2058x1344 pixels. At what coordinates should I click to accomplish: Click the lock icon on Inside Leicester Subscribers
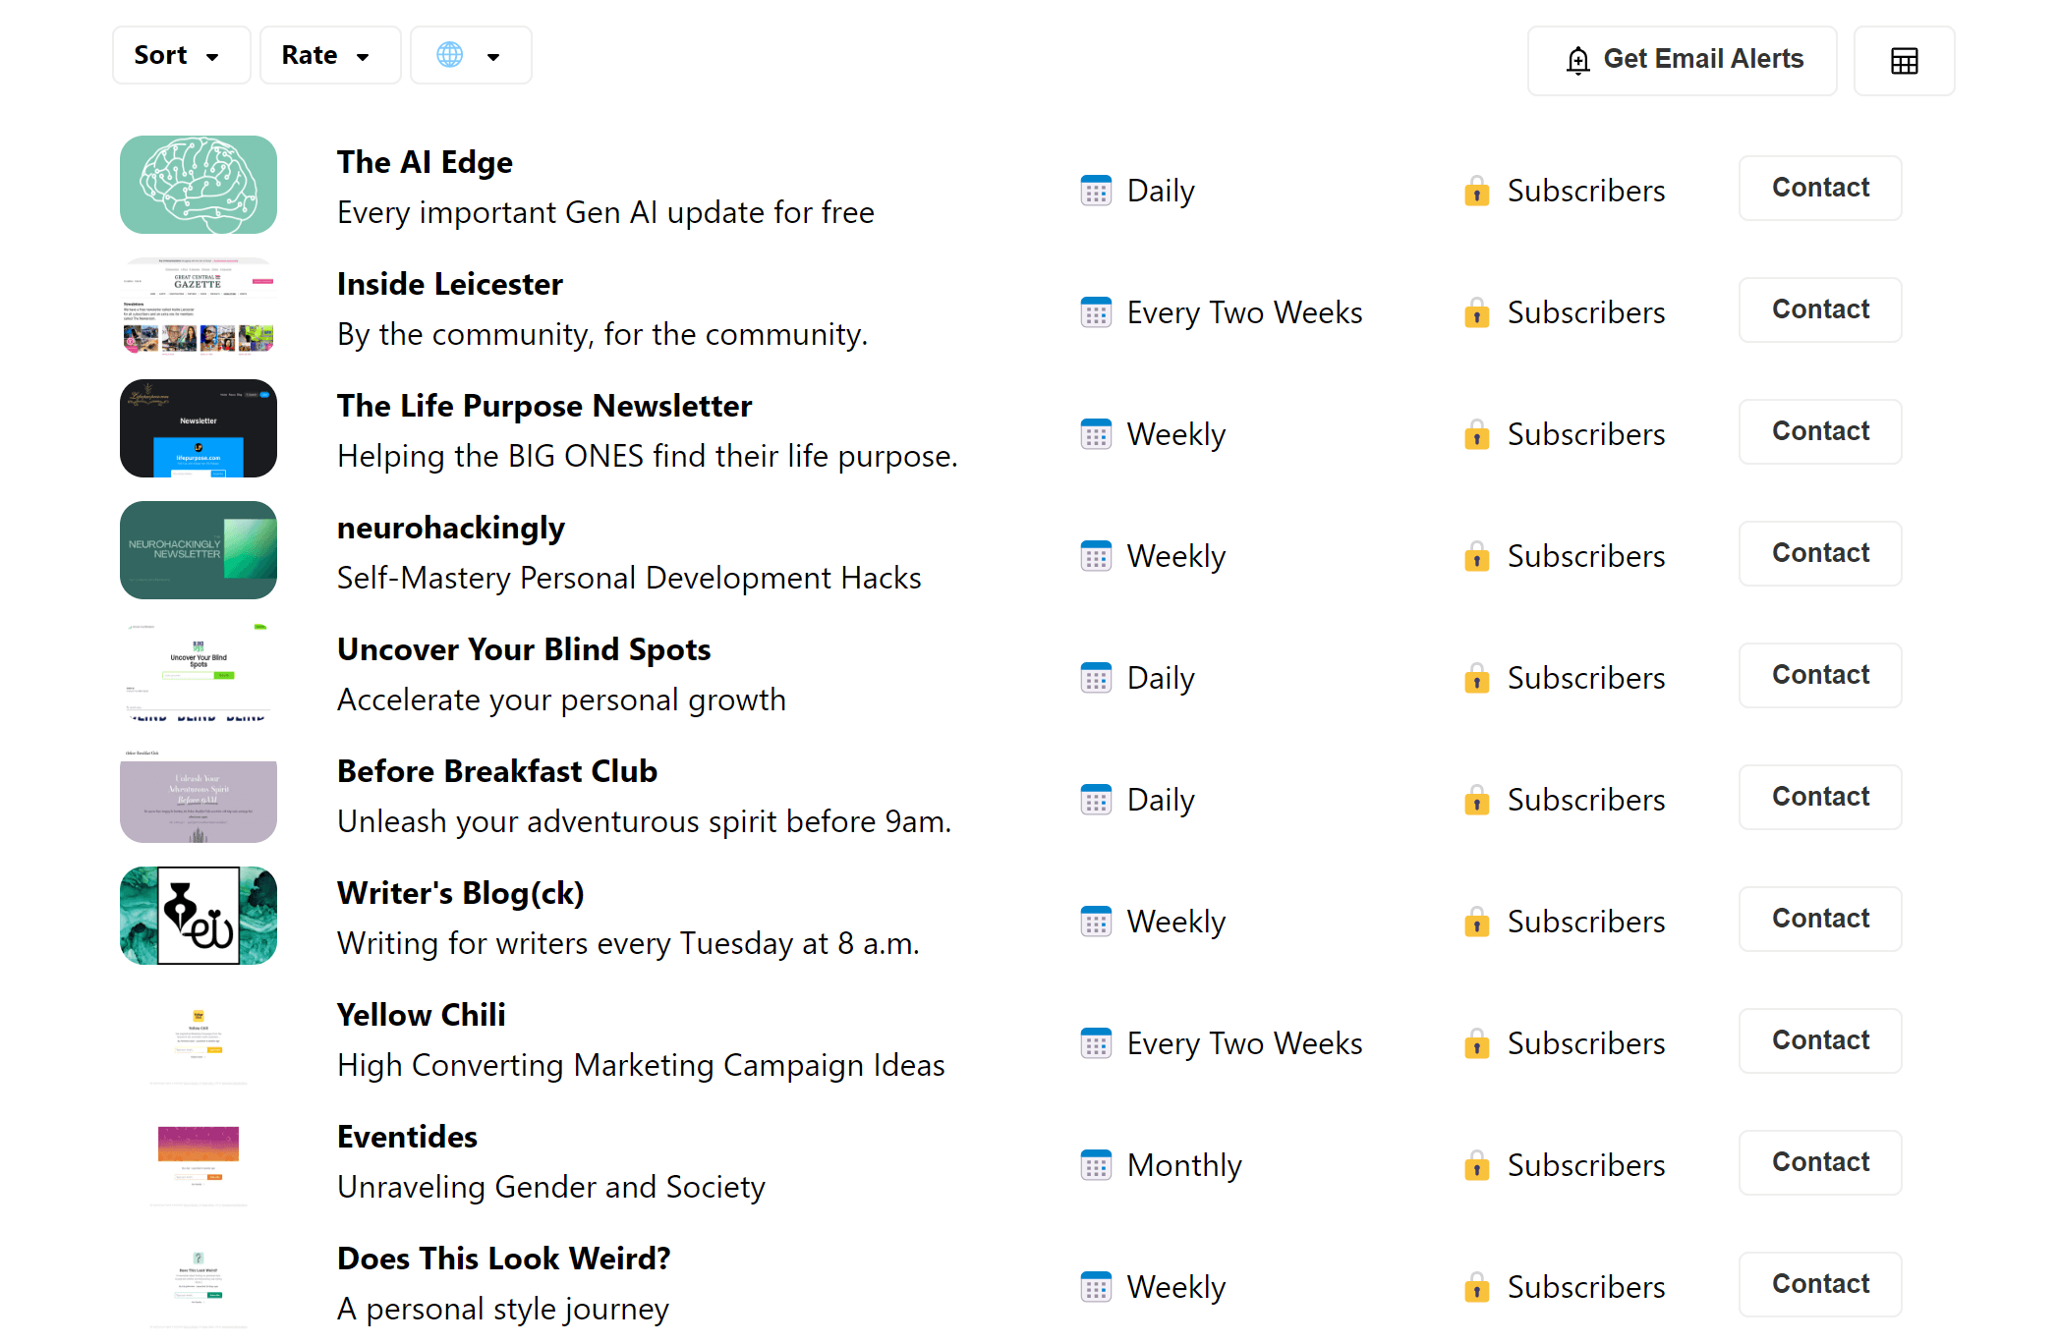(1475, 313)
